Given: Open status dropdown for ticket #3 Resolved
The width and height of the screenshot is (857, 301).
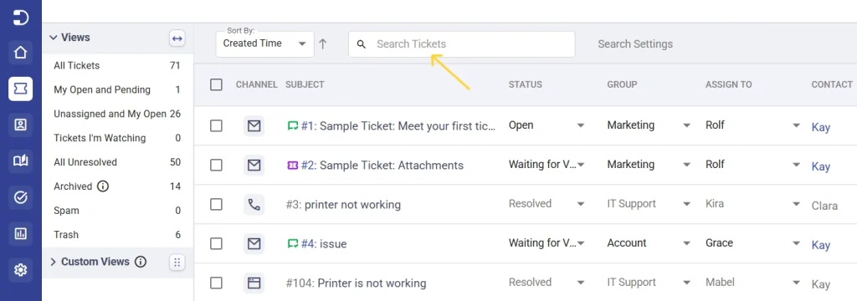Looking at the screenshot, I should click(547, 204).
